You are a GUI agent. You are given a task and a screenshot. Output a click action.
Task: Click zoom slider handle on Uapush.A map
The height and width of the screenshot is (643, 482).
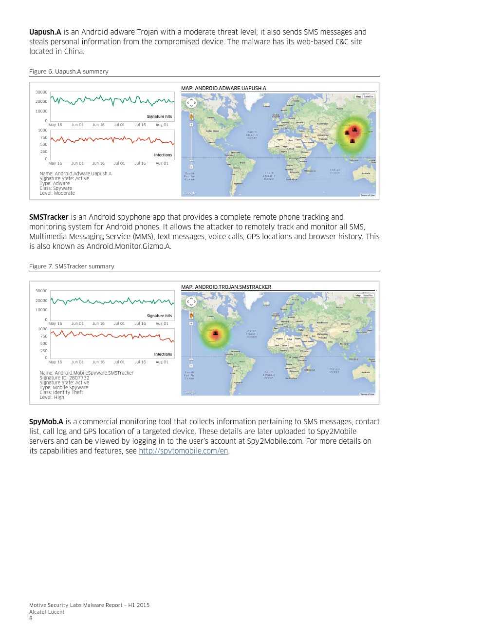click(191, 160)
